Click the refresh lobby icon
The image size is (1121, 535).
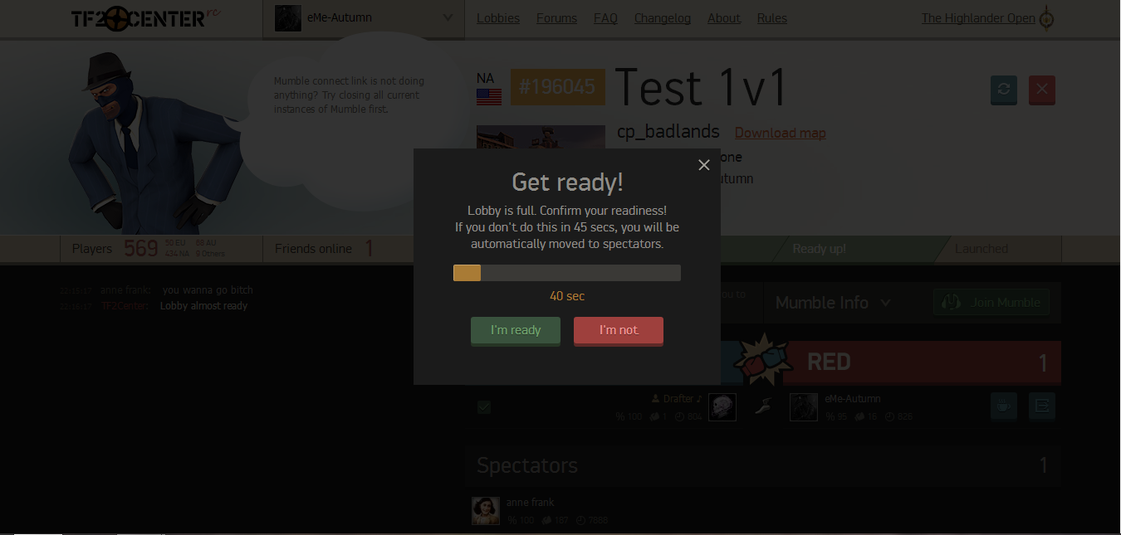1004,90
